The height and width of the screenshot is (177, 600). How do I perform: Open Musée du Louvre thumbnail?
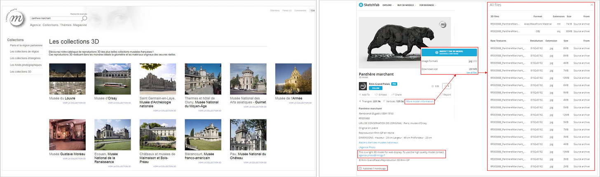tap(67, 78)
